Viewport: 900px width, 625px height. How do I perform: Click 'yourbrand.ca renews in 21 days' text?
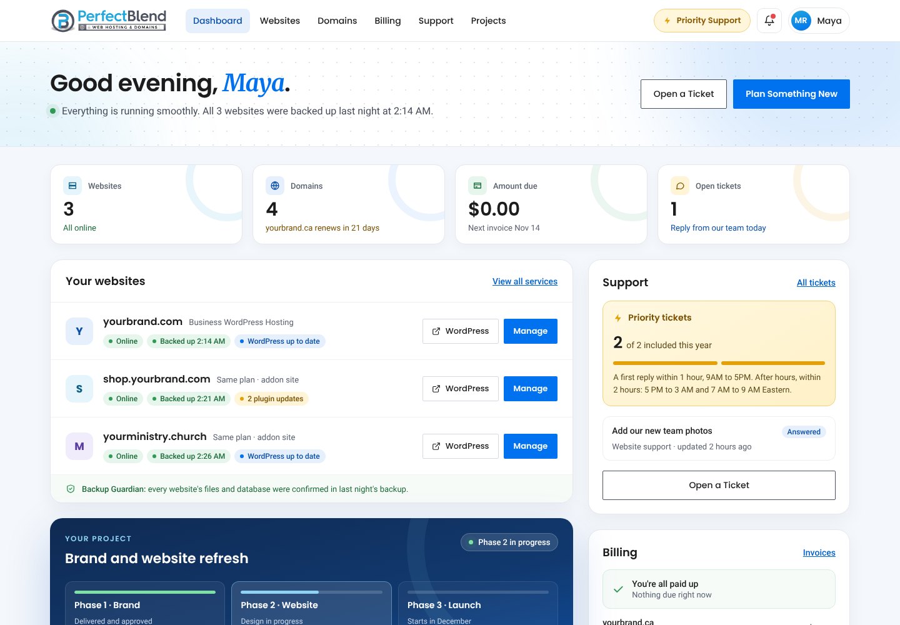322,228
